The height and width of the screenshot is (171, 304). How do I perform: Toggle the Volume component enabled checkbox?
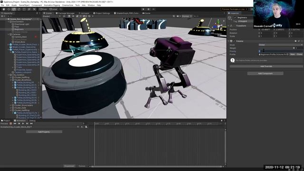(234, 41)
